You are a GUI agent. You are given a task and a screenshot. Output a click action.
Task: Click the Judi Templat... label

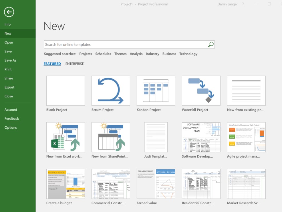click(x=156, y=156)
